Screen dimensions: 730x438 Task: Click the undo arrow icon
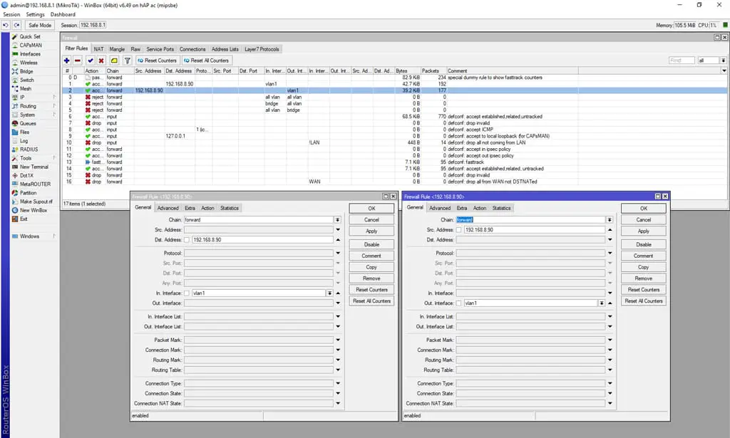(x=6, y=25)
